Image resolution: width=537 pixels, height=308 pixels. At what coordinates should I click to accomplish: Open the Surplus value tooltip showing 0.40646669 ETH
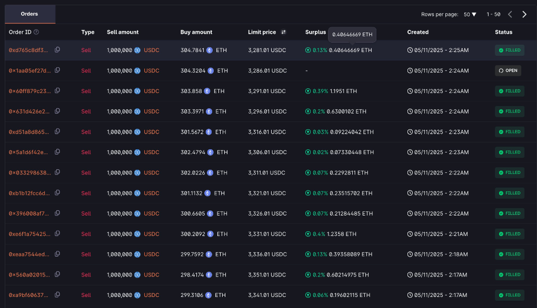352,35
